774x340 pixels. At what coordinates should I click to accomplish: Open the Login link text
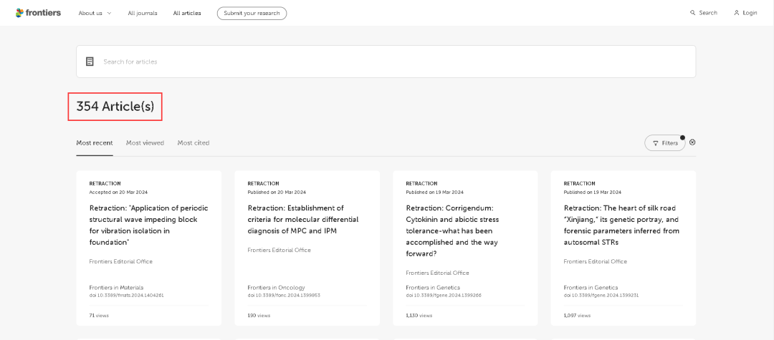[750, 13]
